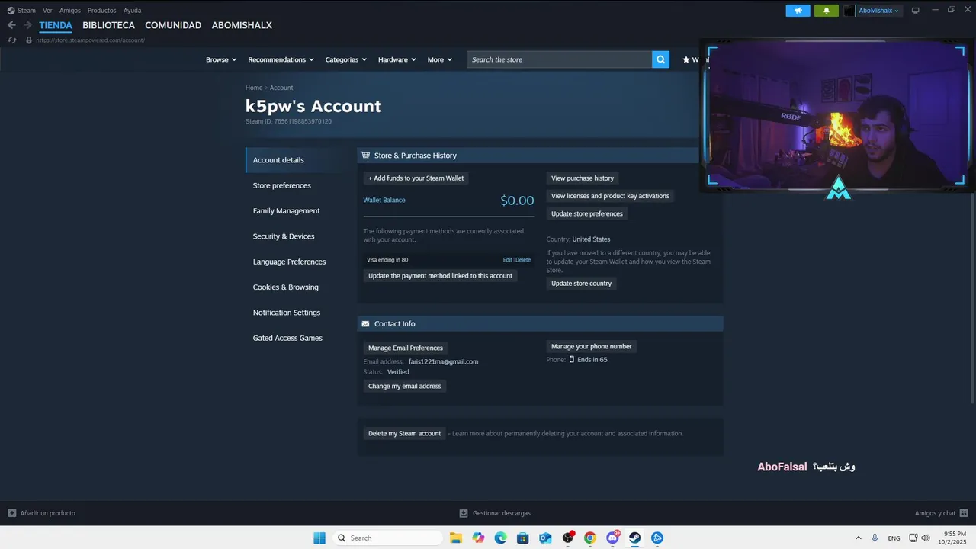Open Microsoft Edge from the taskbar
Image resolution: width=976 pixels, height=549 pixels.
(x=500, y=538)
